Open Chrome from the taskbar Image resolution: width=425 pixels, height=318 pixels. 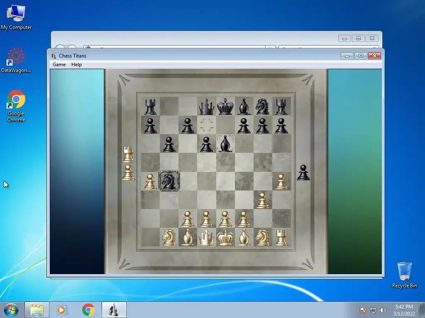click(88, 310)
